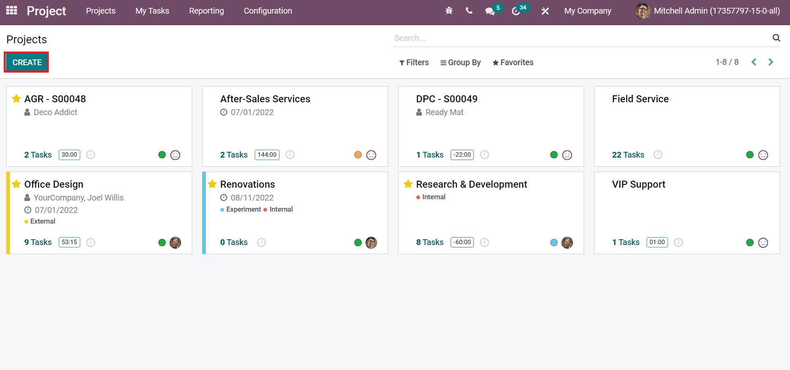Click user avatar on Research & Development card
Screen dimensions: 790x370
(x=567, y=243)
